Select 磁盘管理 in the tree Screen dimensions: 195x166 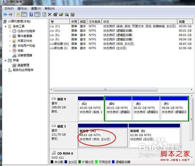click(x=23, y=65)
